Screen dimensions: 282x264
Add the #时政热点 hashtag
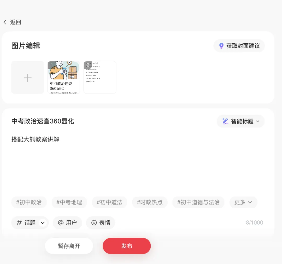(150, 202)
